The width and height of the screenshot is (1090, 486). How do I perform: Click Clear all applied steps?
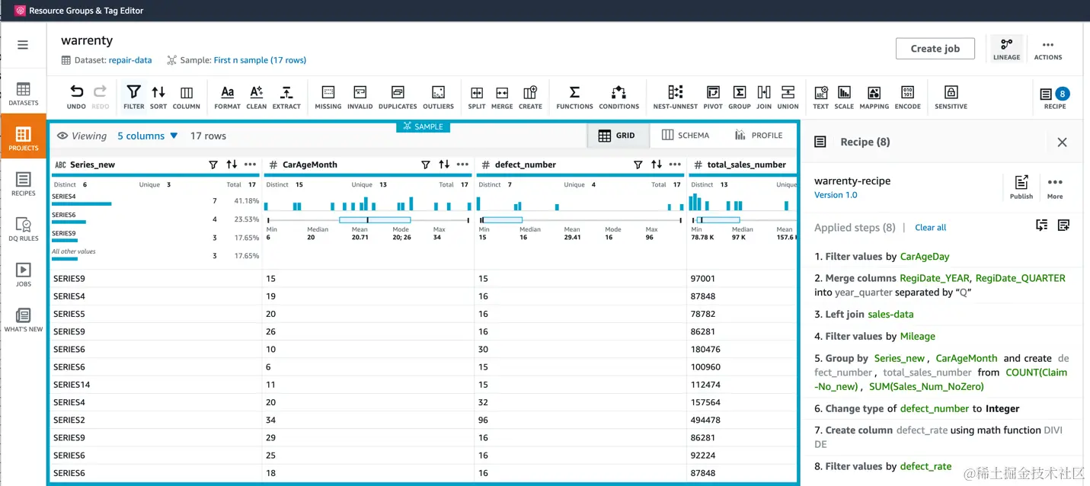point(930,227)
